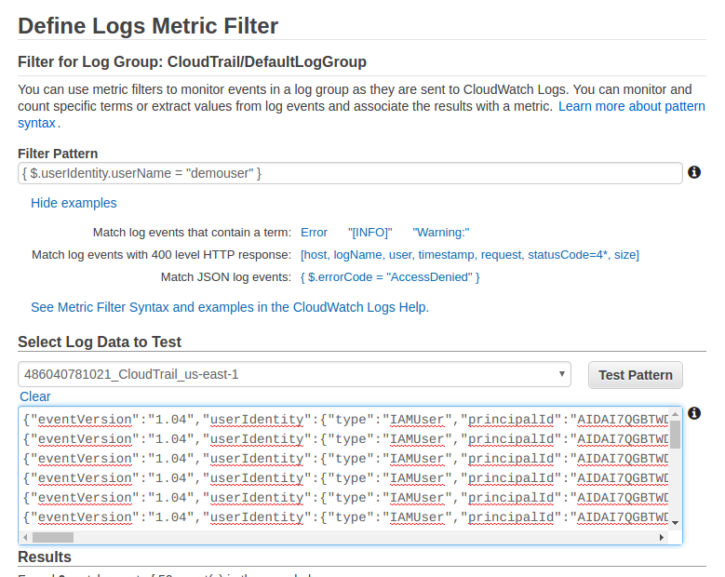This screenshot has width=725, height=577.
Task: Focus the Filter Pattern text field
Action: [x=350, y=173]
